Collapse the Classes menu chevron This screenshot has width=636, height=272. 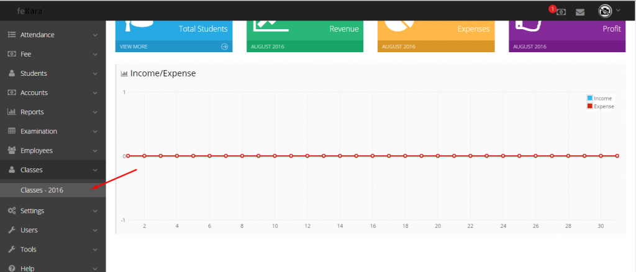[95, 170]
